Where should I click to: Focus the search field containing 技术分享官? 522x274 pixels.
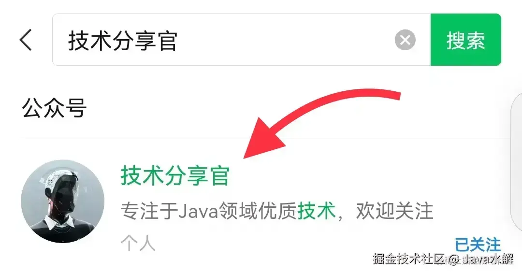coord(241,40)
